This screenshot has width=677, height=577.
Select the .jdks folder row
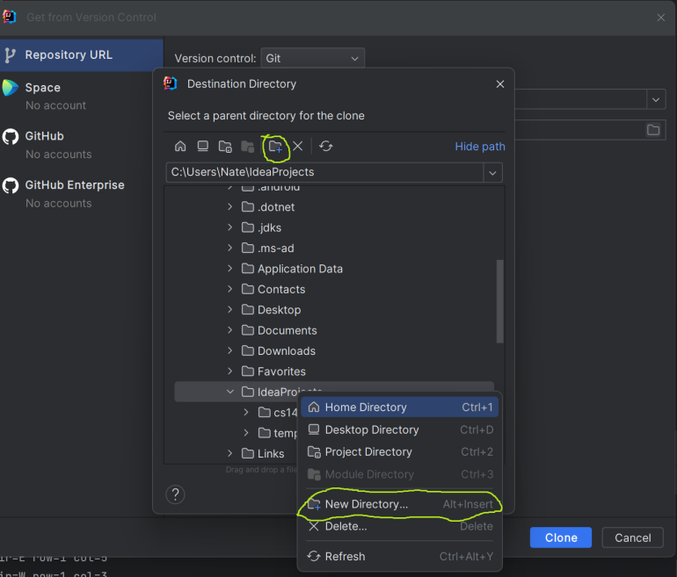pos(334,227)
